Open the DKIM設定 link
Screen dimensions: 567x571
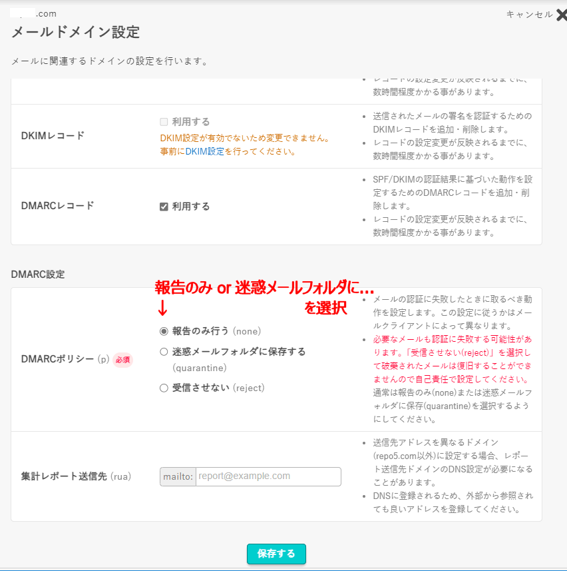[204, 151]
